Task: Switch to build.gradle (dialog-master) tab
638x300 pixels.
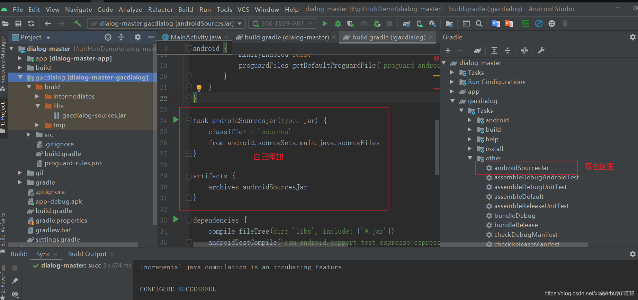Action: [x=287, y=37]
